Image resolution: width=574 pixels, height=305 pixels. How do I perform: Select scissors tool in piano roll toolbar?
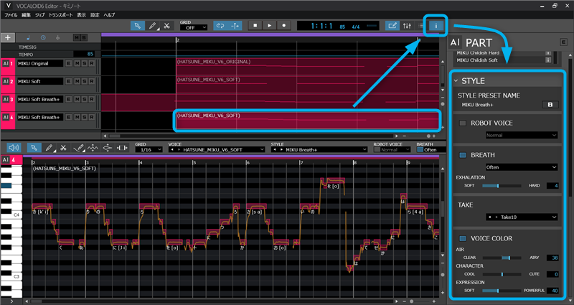(63, 148)
